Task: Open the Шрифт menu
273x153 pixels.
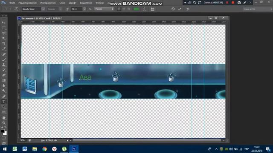Action: [73, 3]
